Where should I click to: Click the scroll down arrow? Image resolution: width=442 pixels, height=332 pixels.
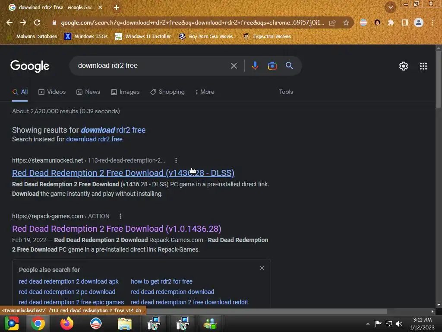(x=439, y=305)
